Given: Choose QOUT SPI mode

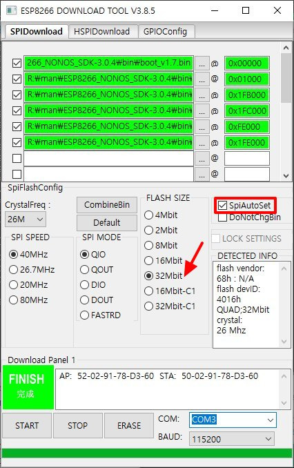Looking at the screenshot, I should tap(84, 269).
